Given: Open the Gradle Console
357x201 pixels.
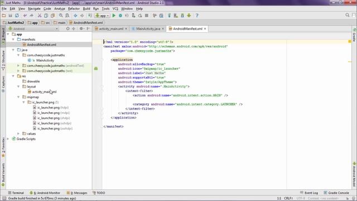Looking at the screenshot, I should (336, 193).
